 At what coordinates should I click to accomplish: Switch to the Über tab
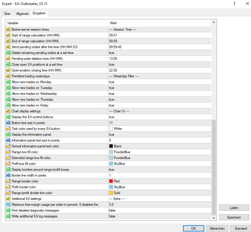(7, 14)
